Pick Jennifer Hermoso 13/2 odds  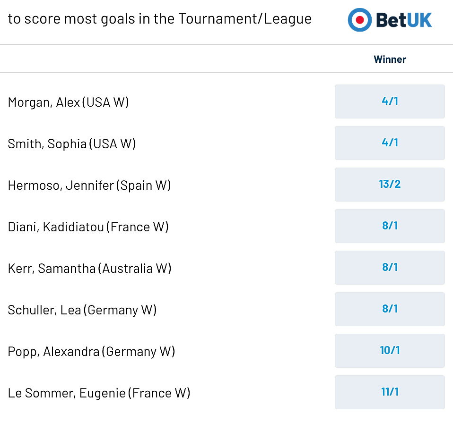pos(390,184)
